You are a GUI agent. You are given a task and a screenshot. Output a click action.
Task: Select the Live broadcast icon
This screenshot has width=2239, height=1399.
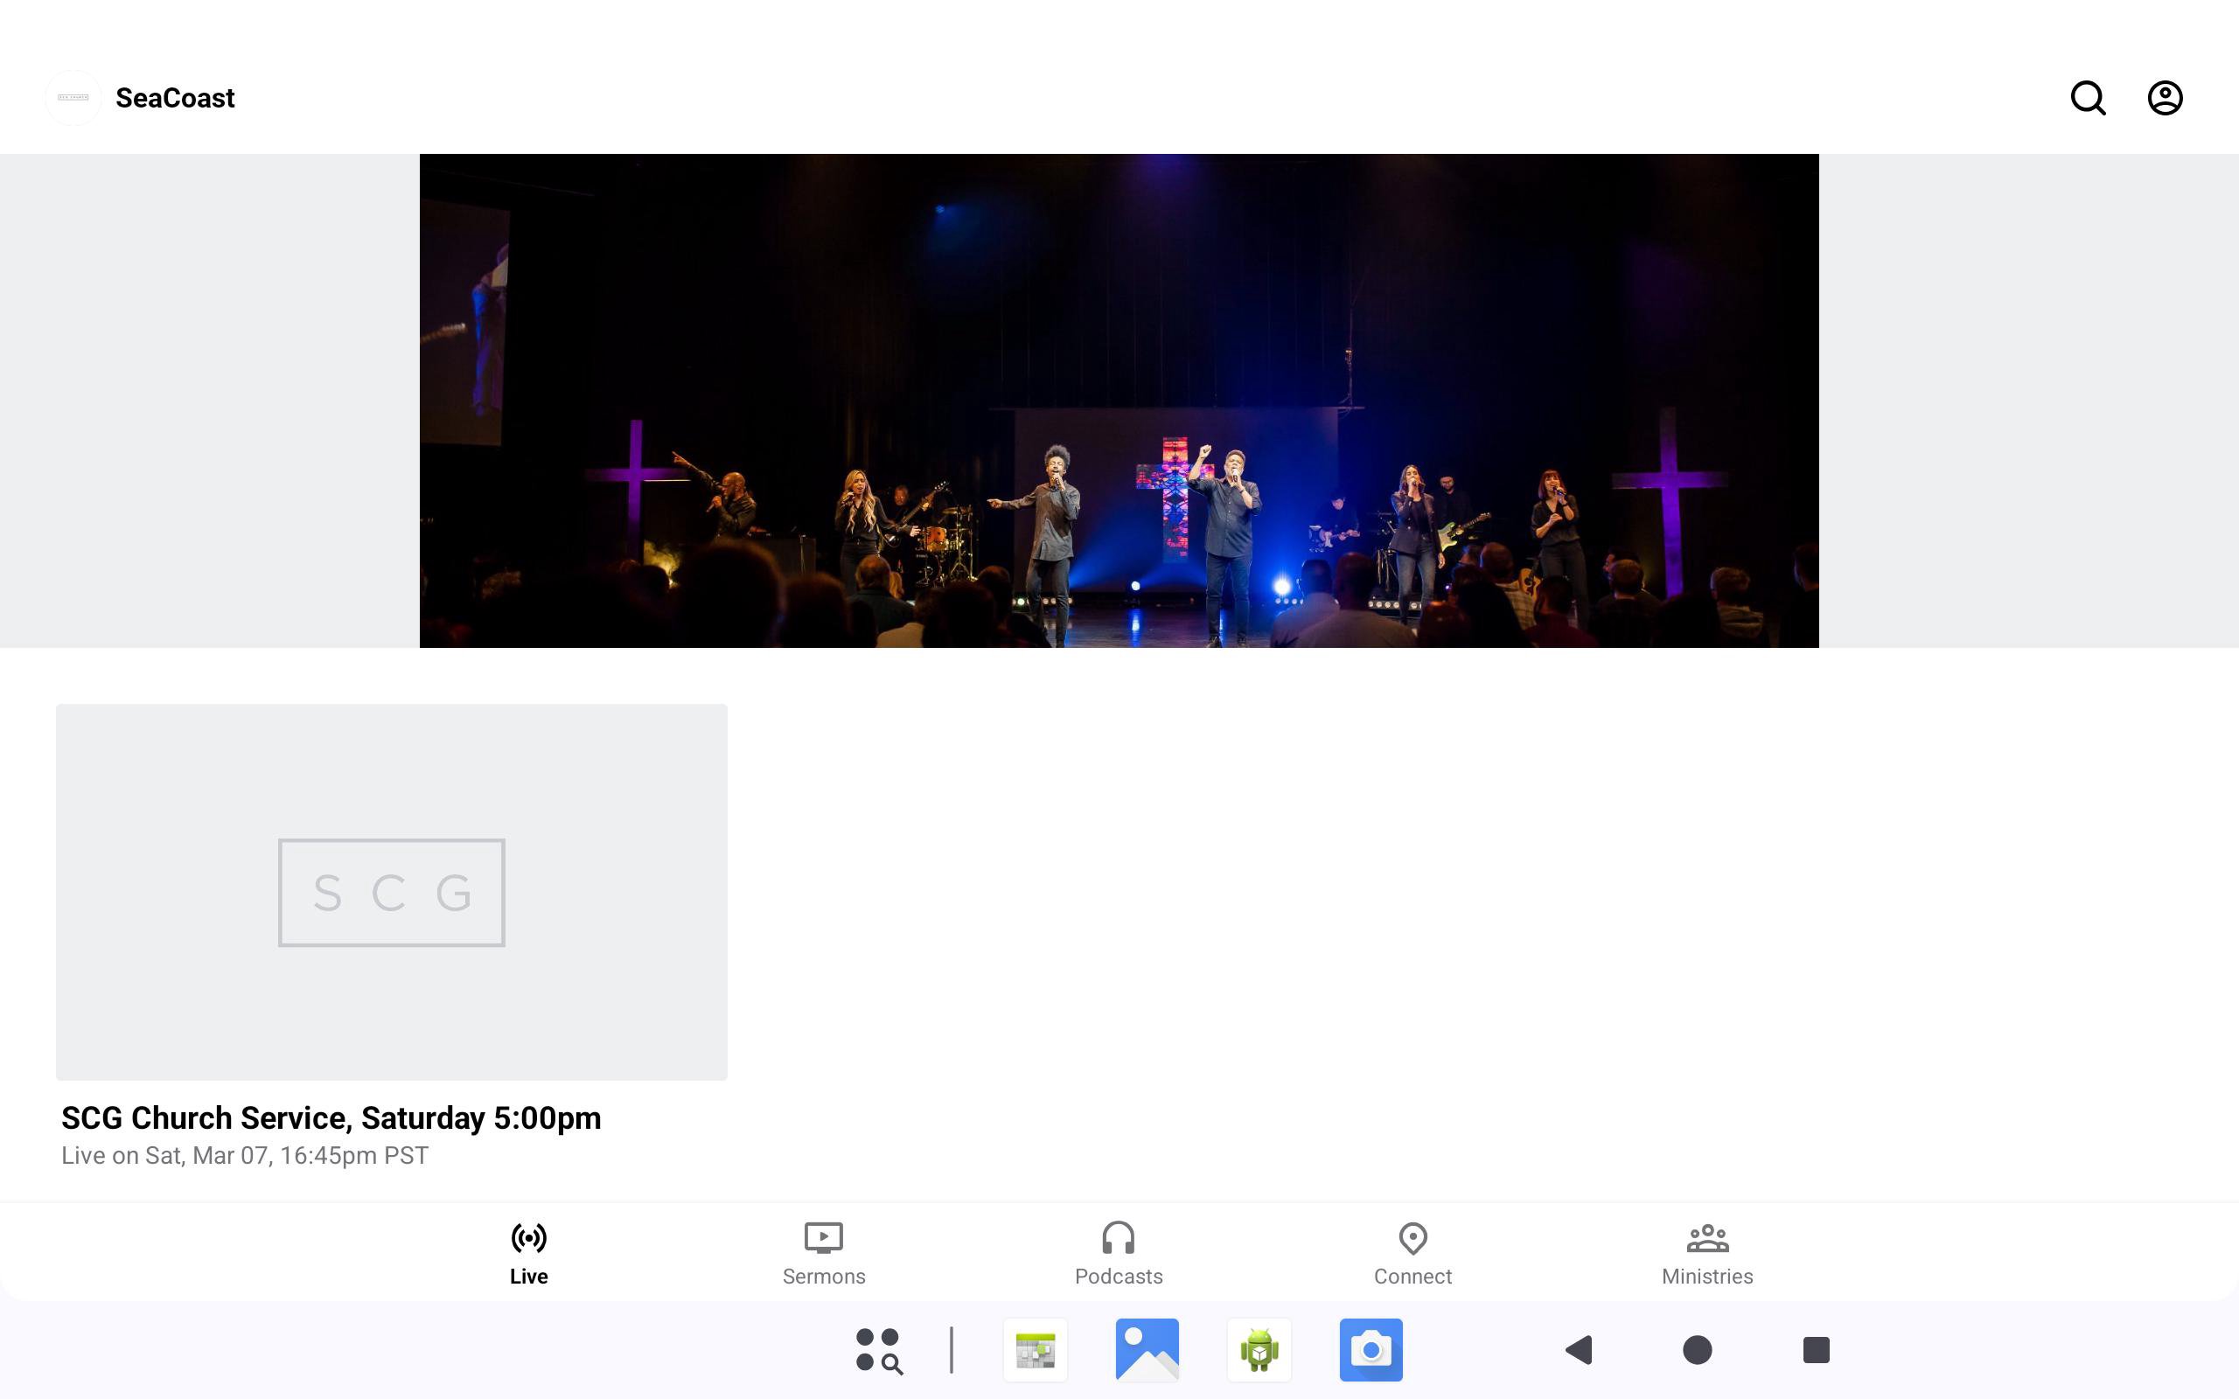coord(528,1238)
